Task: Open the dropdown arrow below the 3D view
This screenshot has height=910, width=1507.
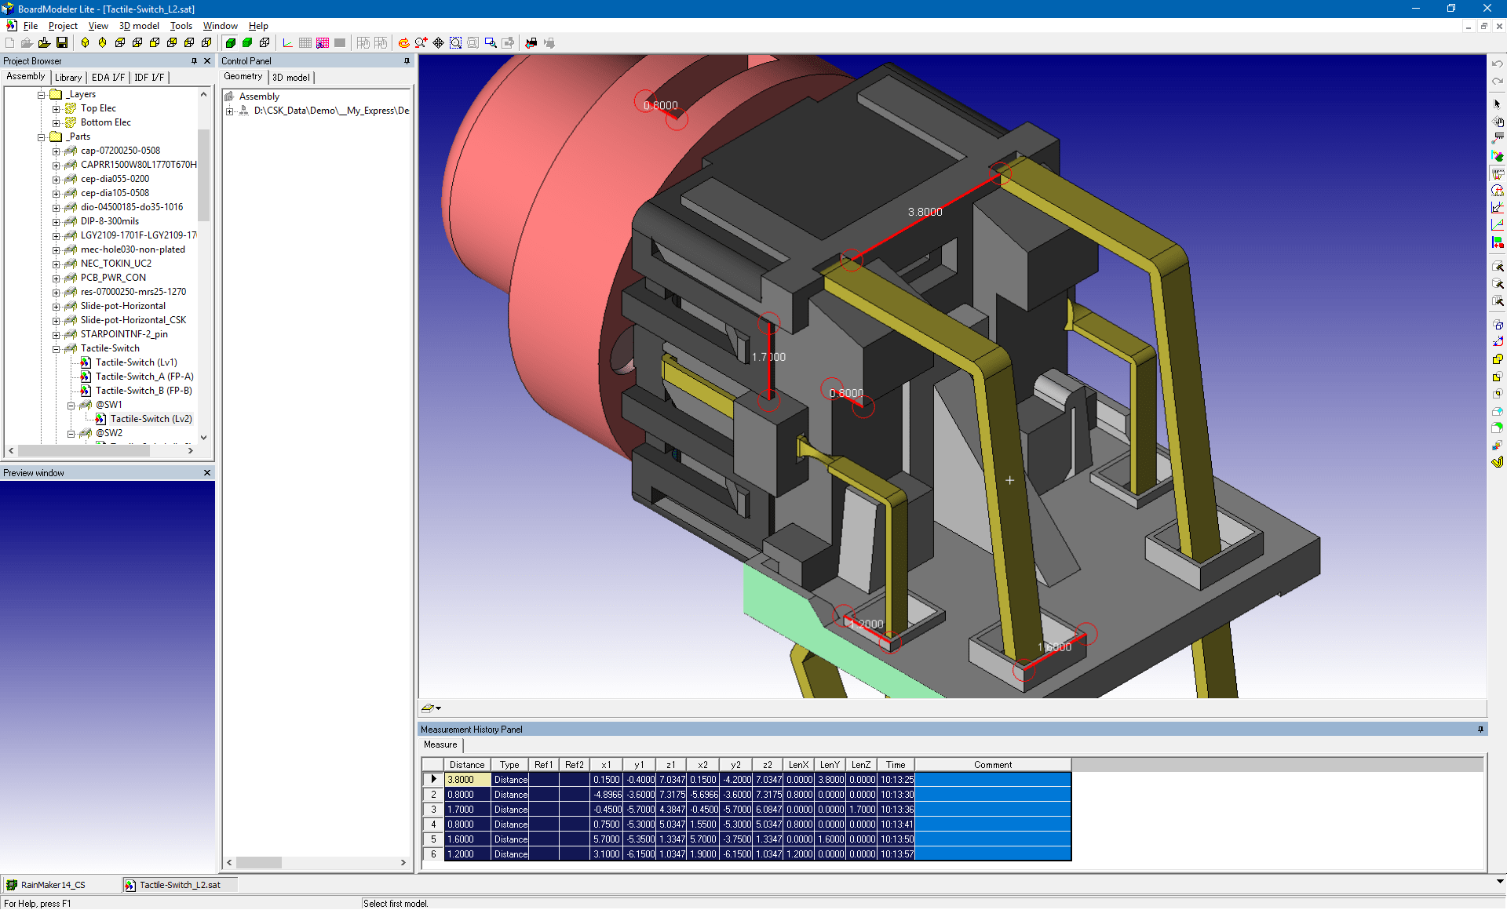Action: pyautogui.click(x=438, y=708)
